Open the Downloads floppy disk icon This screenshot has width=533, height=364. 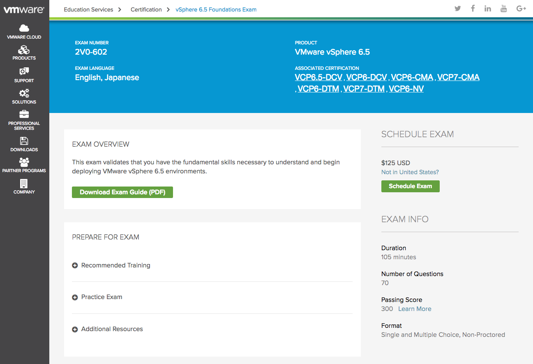(24, 141)
